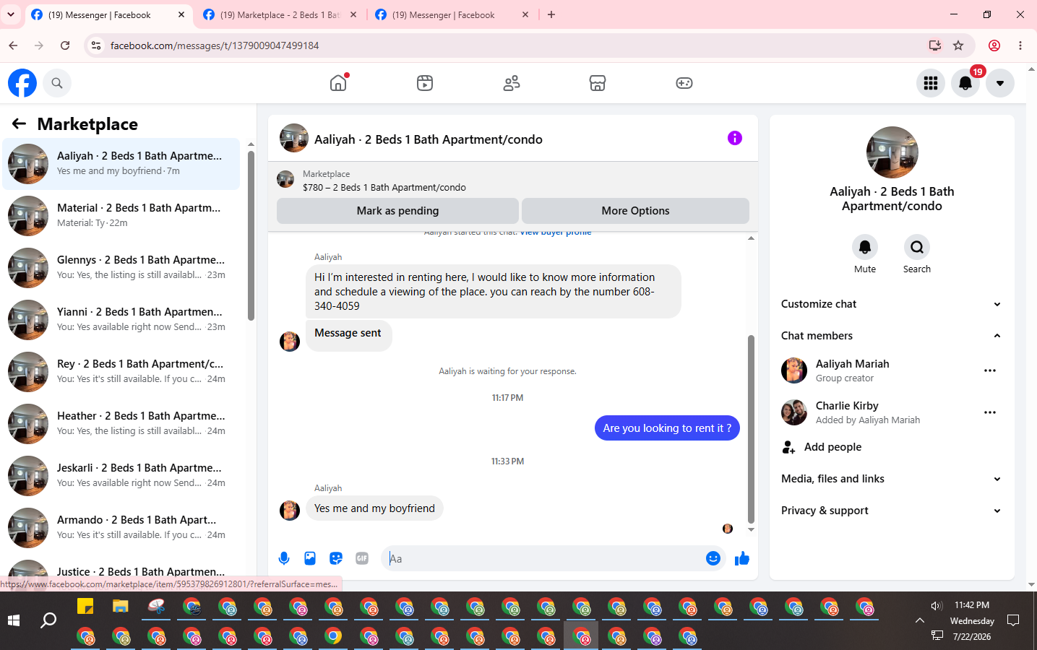This screenshot has width=1037, height=650.
Task: Click the back arrow beside Marketplace heading
Action: [20, 124]
